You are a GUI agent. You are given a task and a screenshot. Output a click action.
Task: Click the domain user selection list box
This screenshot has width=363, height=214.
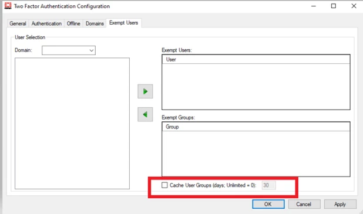coord(72,123)
